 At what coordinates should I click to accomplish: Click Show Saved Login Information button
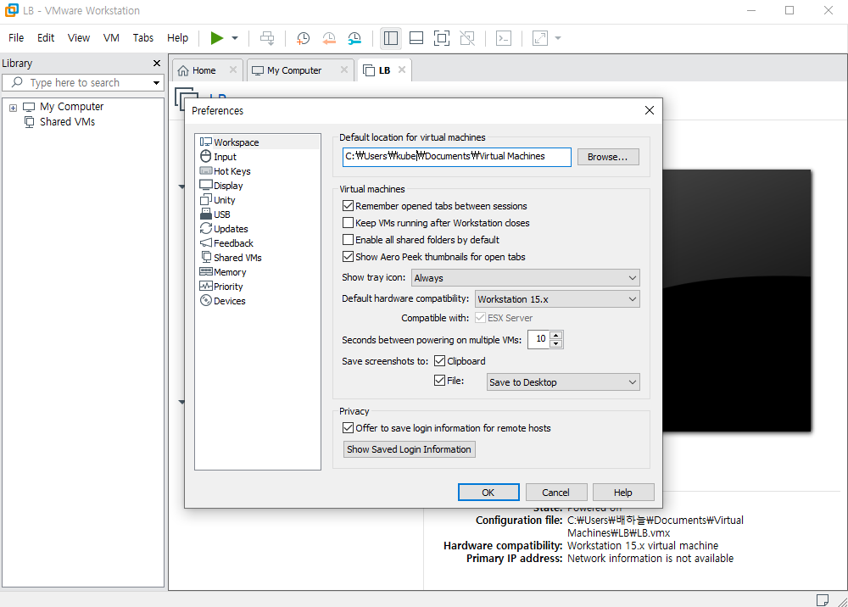[410, 449]
